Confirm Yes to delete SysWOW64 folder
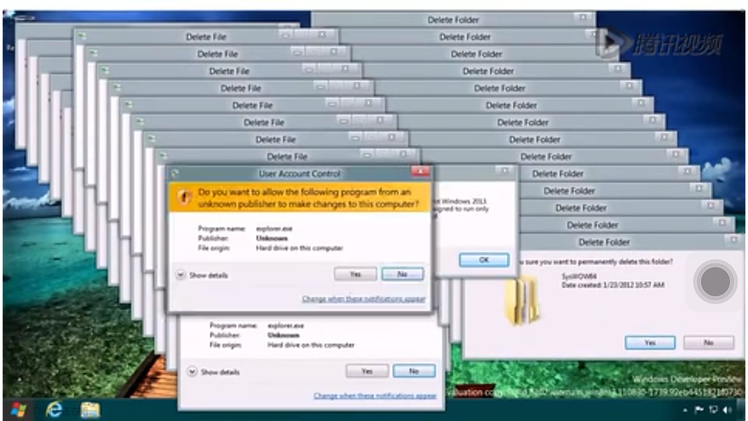Viewport: 748px width, 421px height. click(650, 343)
